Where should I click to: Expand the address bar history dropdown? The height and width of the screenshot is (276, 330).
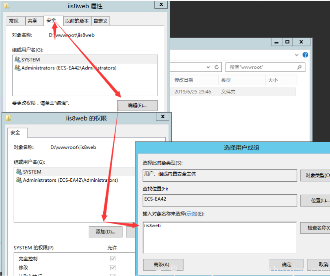(x=209, y=67)
